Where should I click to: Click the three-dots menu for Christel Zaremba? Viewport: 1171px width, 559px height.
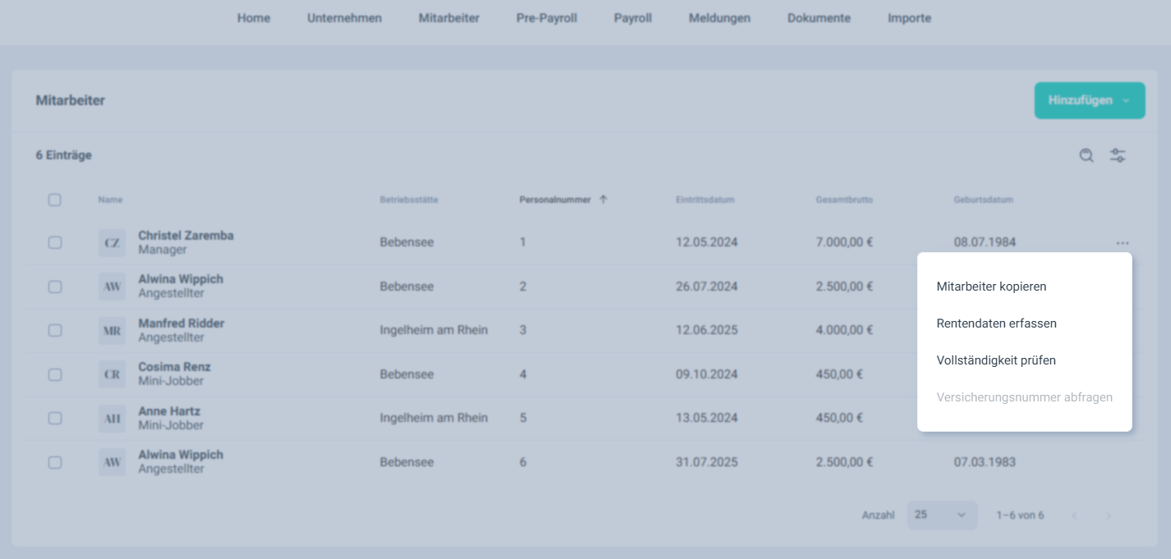point(1123,243)
